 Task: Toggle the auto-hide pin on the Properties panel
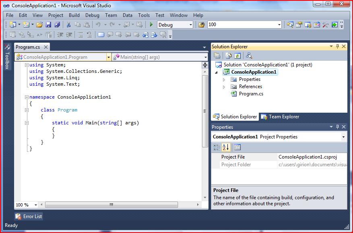[337, 127]
